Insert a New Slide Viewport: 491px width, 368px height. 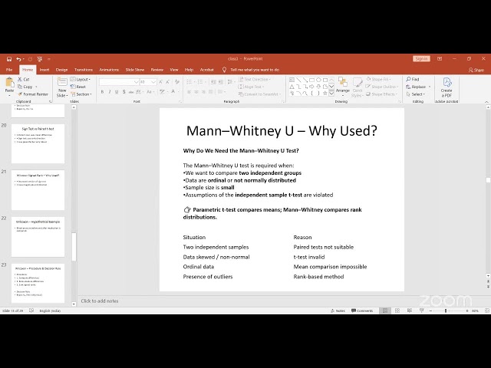[x=62, y=87]
